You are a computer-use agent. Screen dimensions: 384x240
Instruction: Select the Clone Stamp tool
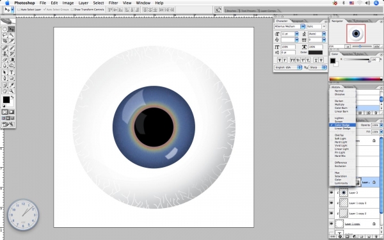coord(4,54)
